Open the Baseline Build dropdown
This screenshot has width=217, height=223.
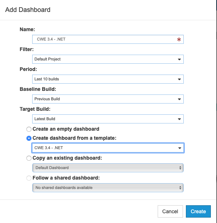pyautogui.click(x=108, y=99)
